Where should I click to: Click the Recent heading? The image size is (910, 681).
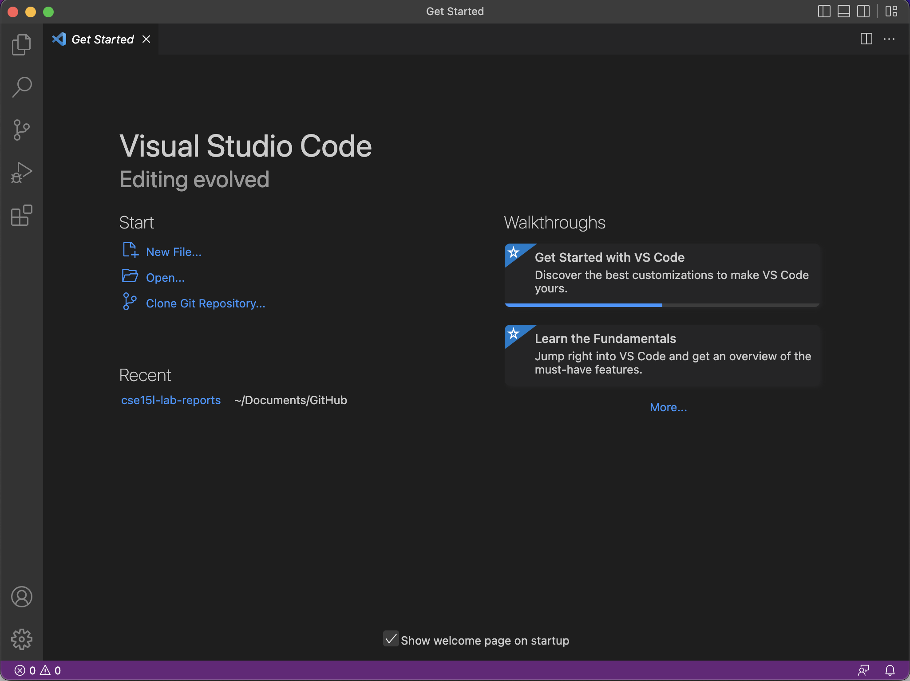(145, 375)
